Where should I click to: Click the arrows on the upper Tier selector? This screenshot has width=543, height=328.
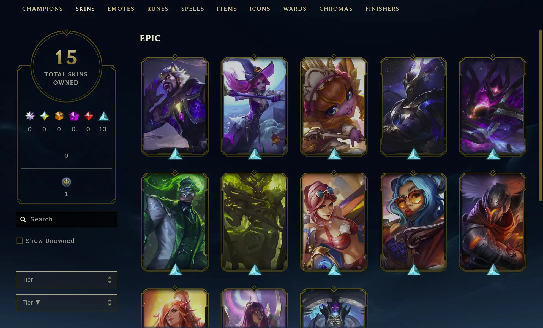tap(110, 280)
